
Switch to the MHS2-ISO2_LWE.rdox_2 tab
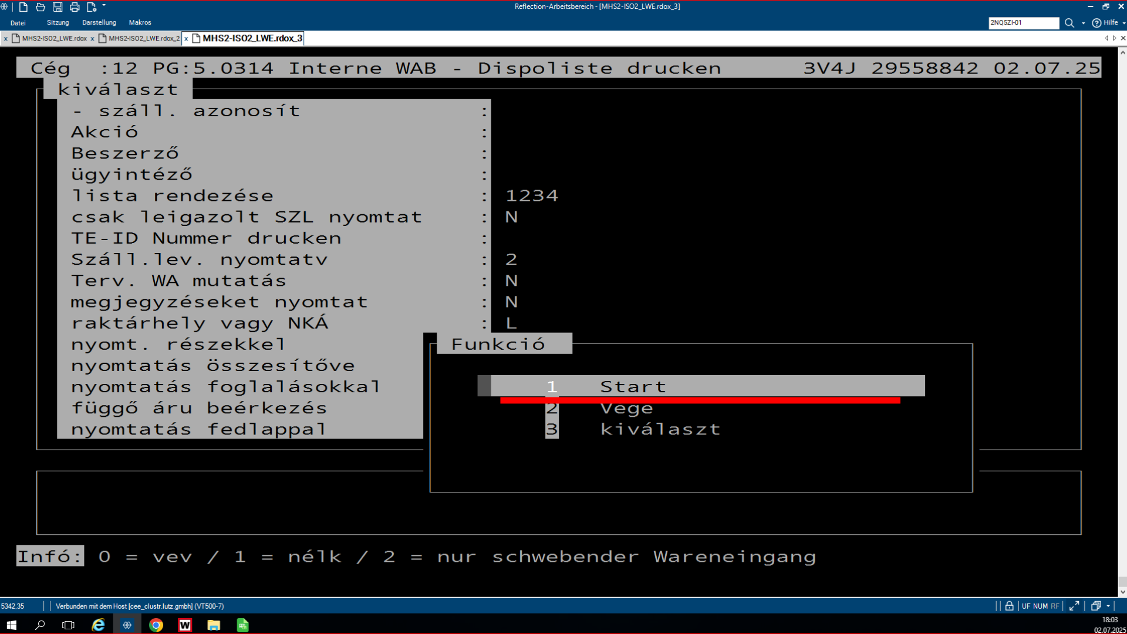[x=143, y=38]
